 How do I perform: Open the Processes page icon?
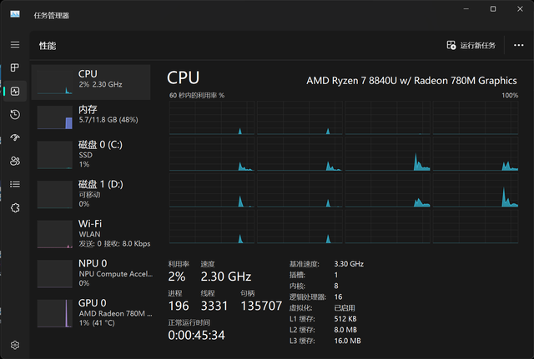pos(15,67)
